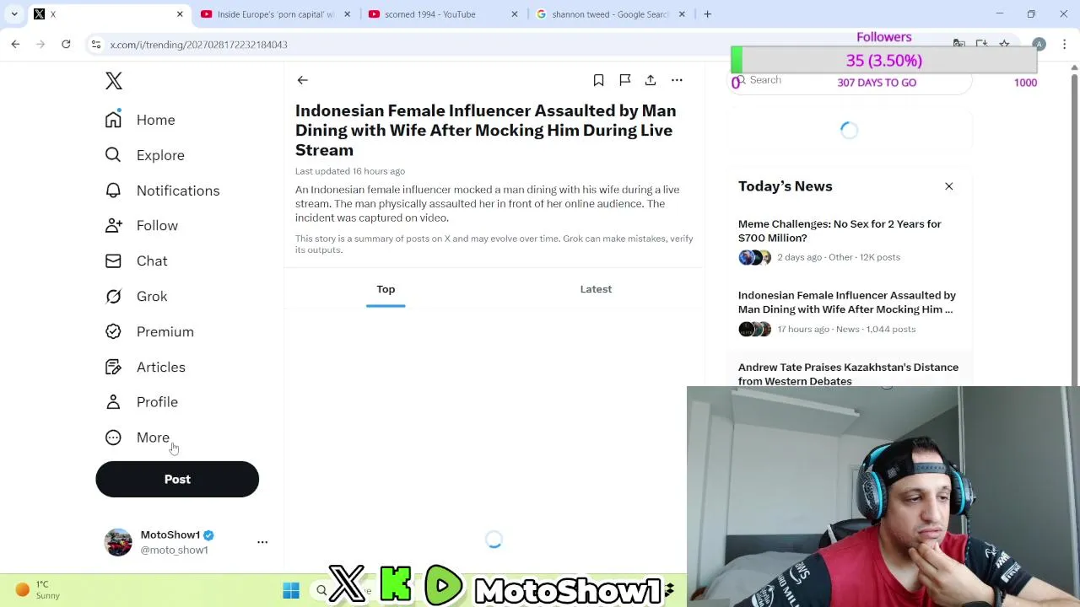1080x607 pixels.
Task: Open Premium page
Action: (x=149, y=331)
